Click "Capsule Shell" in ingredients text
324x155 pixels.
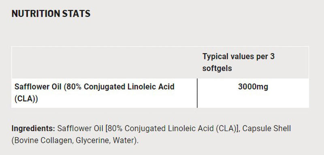coord(266,129)
